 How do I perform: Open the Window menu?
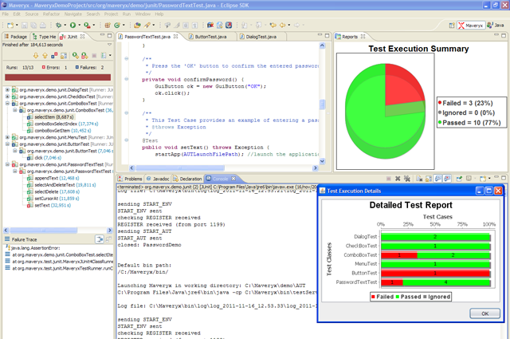coord(143,14)
